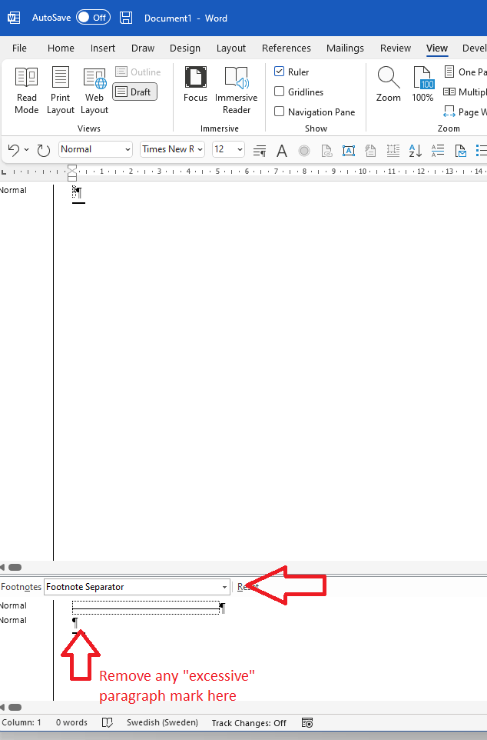Open the References tab
Image resolution: width=487 pixels, height=740 pixels.
click(x=287, y=48)
